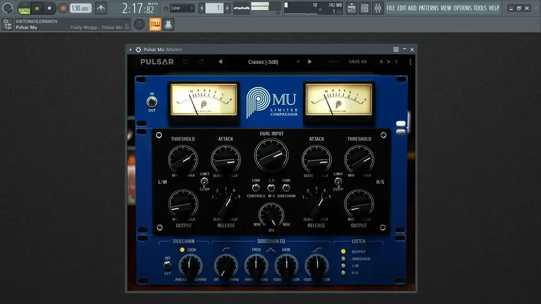Open the Line snap dropdown
Screen dimensions: 541x304
tap(182, 8)
